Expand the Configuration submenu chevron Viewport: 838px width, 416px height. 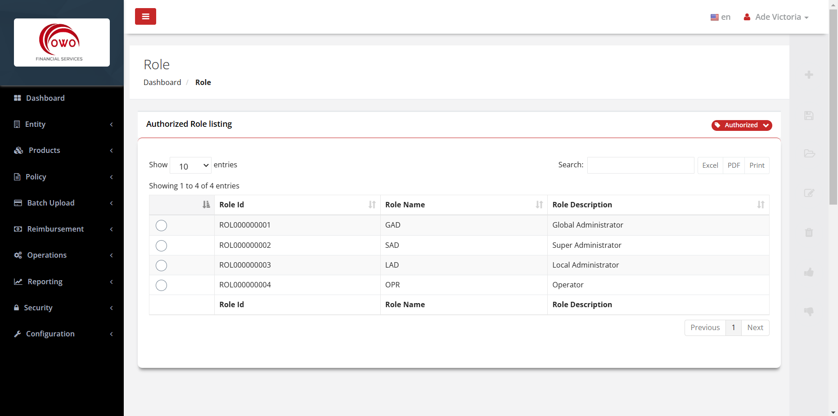111,334
